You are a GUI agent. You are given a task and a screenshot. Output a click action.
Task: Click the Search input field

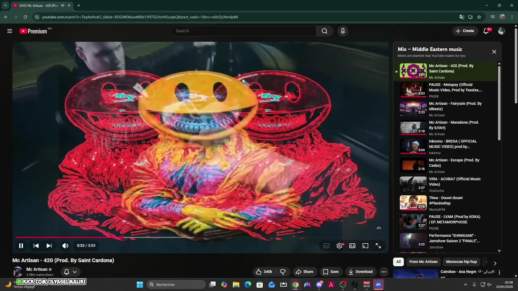tap(244, 31)
